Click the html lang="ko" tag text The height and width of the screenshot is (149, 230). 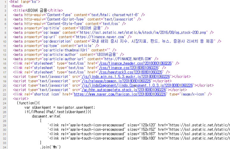point(25,2)
